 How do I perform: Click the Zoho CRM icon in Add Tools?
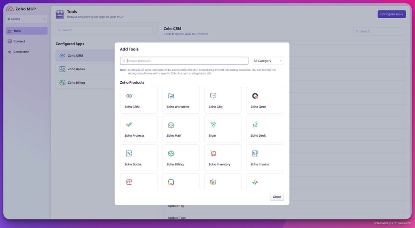point(129,96)
